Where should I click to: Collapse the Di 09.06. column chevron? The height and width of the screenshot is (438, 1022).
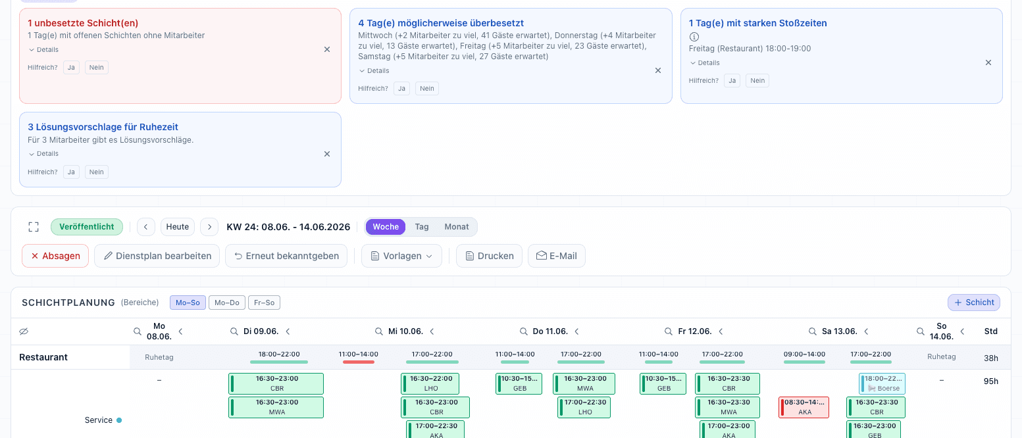[288, 331]
